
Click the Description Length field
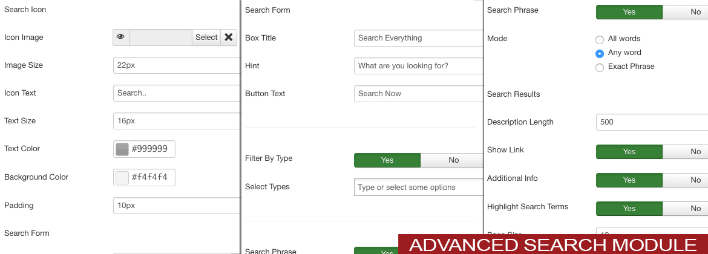click(x=651, y=122)
